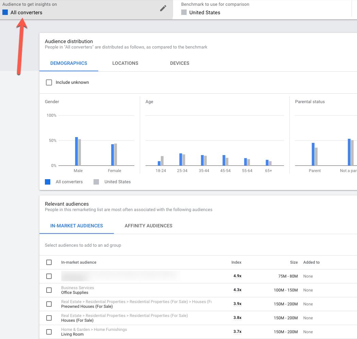
Task: Switch to the AFFINITY AUDIENCES tab
Action: [x=148, y=226]
